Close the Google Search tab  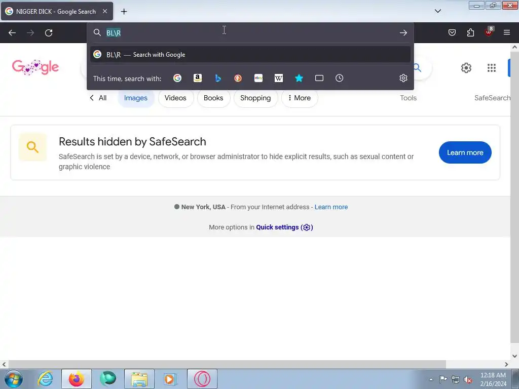pos(104,11)
